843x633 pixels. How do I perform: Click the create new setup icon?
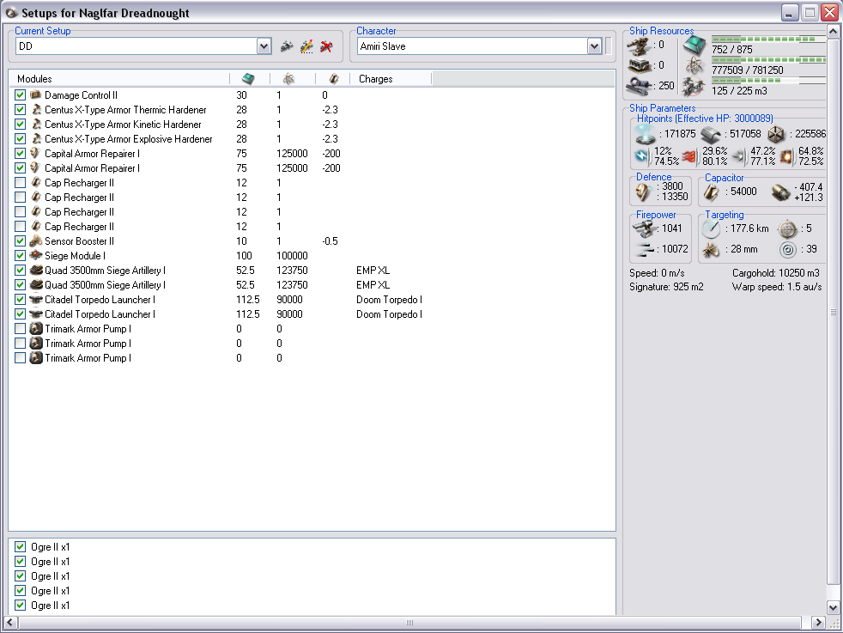[287, 46]
